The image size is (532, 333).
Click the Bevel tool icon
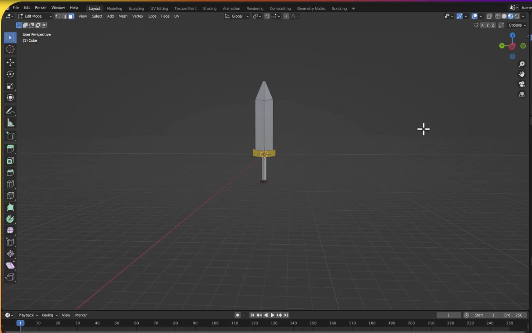[10, 172]
